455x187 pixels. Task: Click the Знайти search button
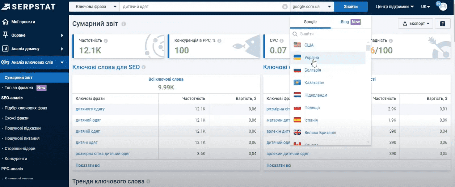coord(351,7)
